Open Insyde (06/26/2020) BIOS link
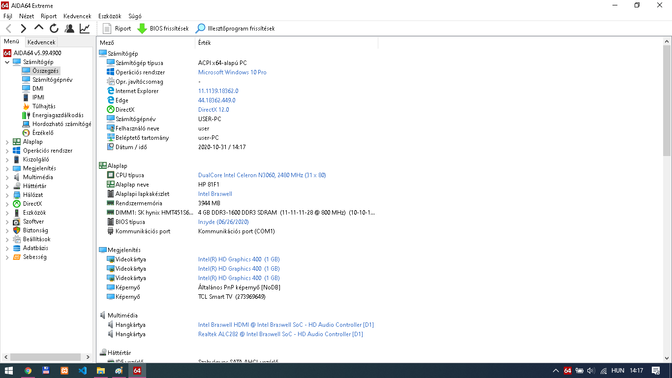 pyautogui.click(x=224, y=222)
